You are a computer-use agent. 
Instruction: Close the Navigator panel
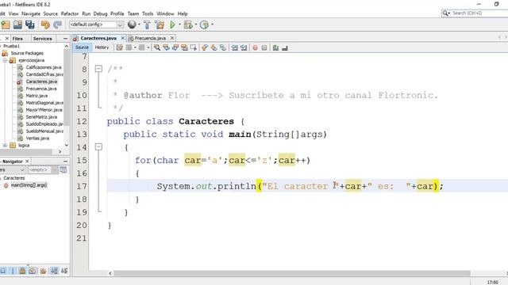click(x=27, y=161)
